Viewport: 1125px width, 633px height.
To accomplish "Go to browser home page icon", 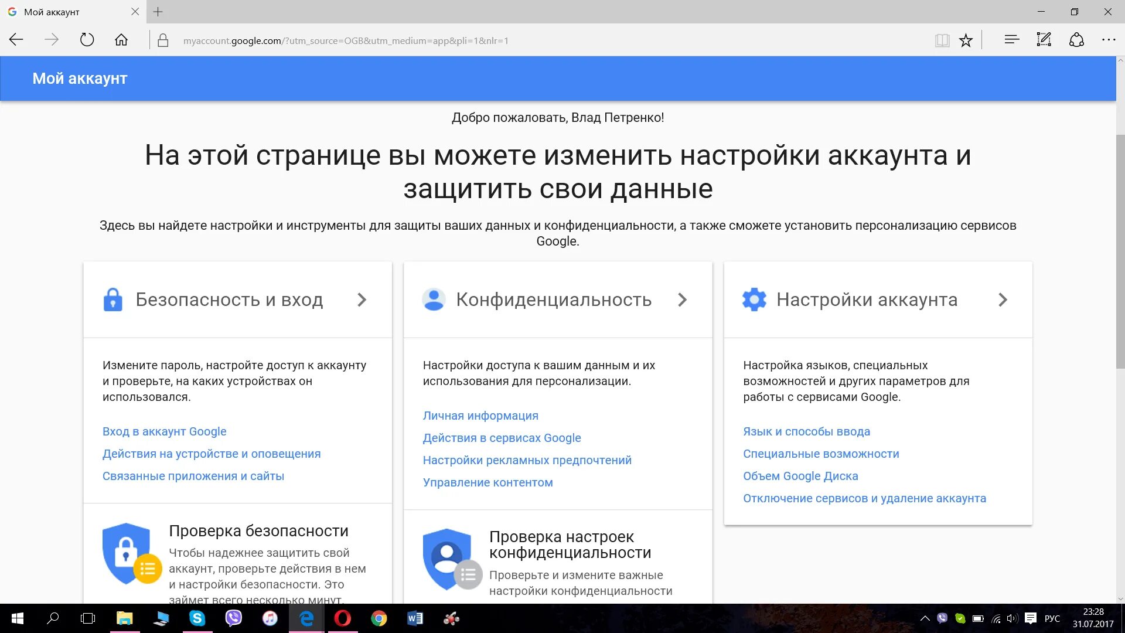I will pos(121,40).
